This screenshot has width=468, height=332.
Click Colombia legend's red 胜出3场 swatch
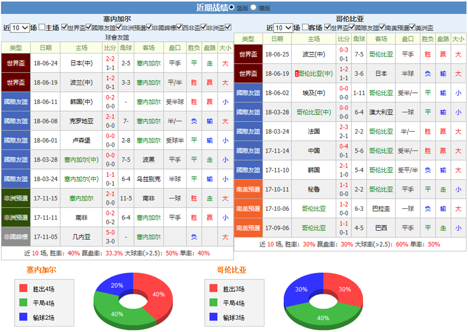coord(213,288)
